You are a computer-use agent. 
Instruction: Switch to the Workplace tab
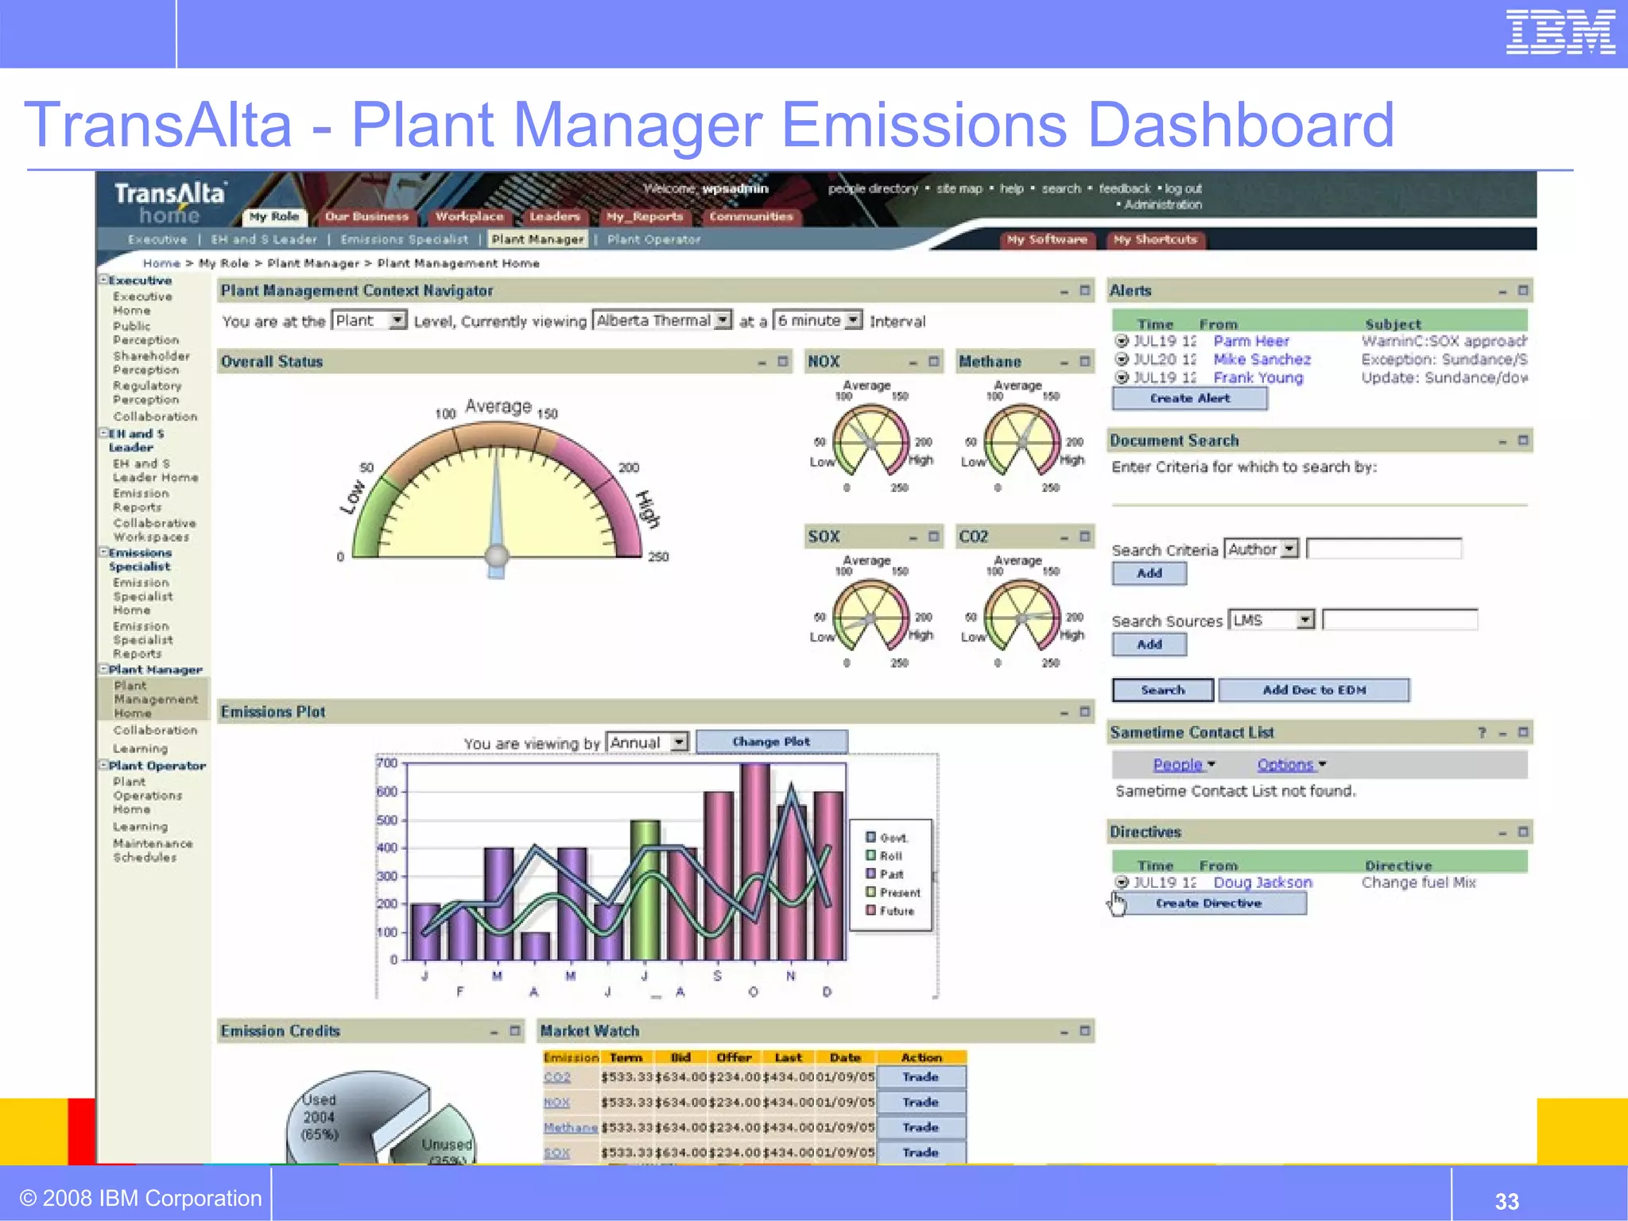[470, 216]
